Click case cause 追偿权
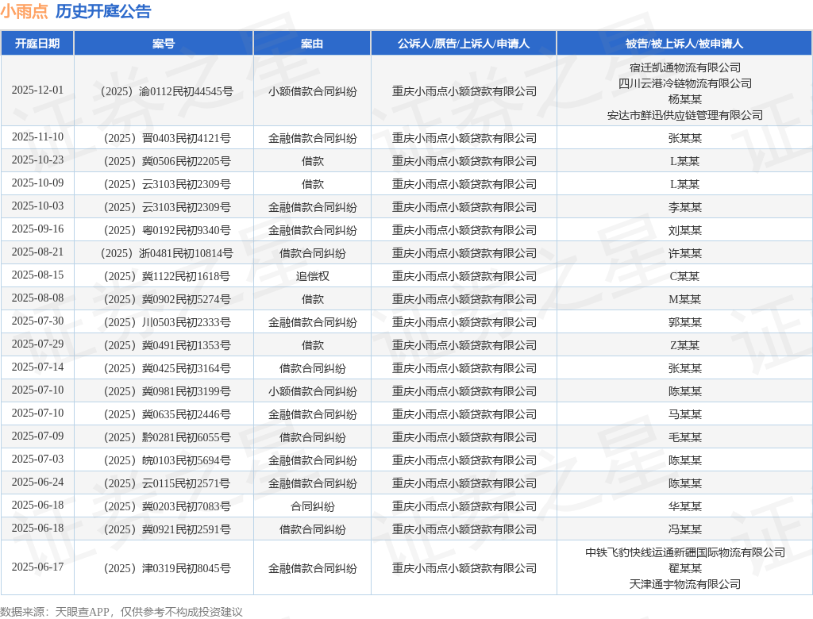The height and width of the screenshot is (619, 813). pyautogui.click(x=312, y=276)
